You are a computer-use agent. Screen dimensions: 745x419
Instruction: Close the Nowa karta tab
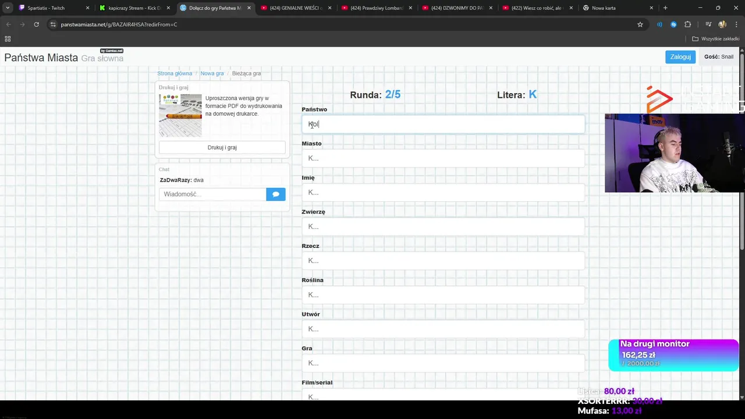click(651, 8)
